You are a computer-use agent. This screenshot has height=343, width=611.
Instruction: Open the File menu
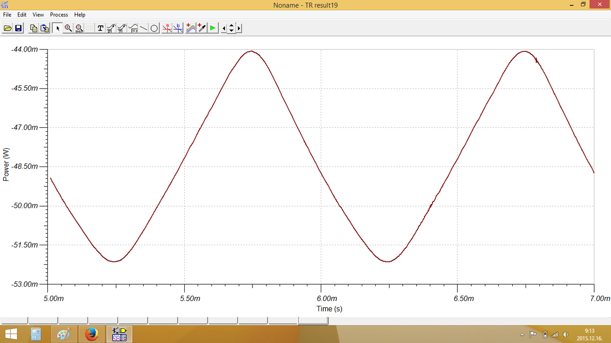pyautogui.click(x=7, y=15)
